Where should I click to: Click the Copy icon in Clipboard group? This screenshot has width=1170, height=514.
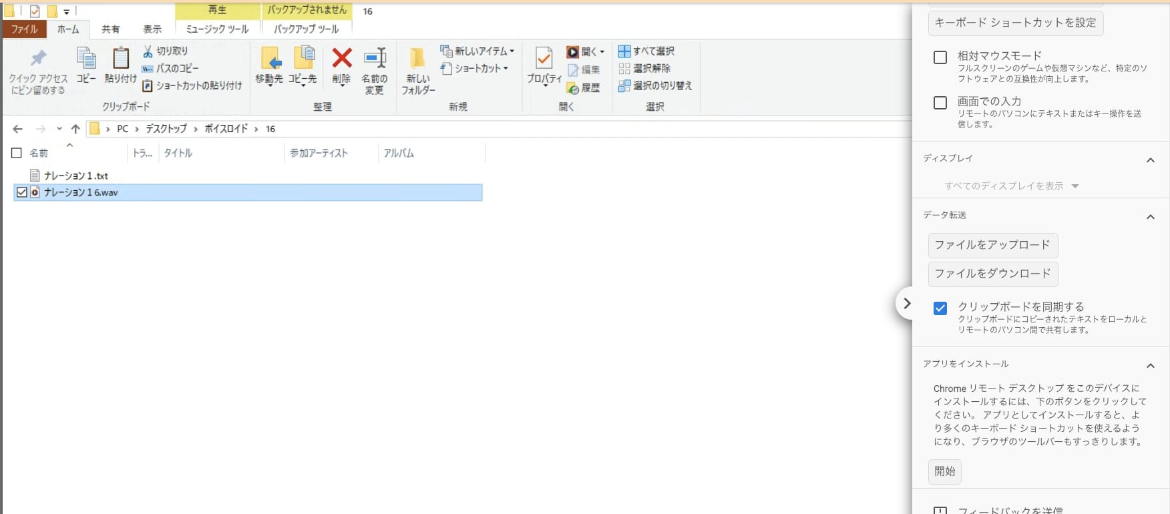(86, 59)
